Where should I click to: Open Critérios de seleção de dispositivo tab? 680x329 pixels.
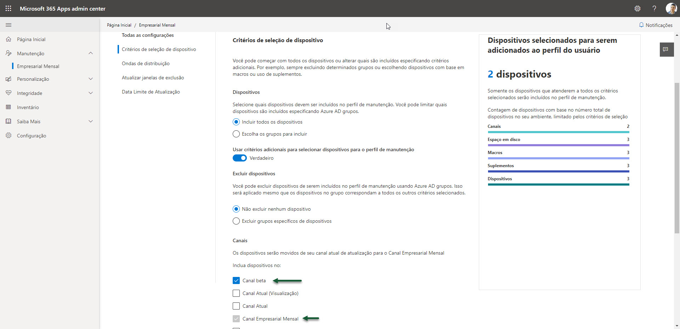tap(159, 50)
